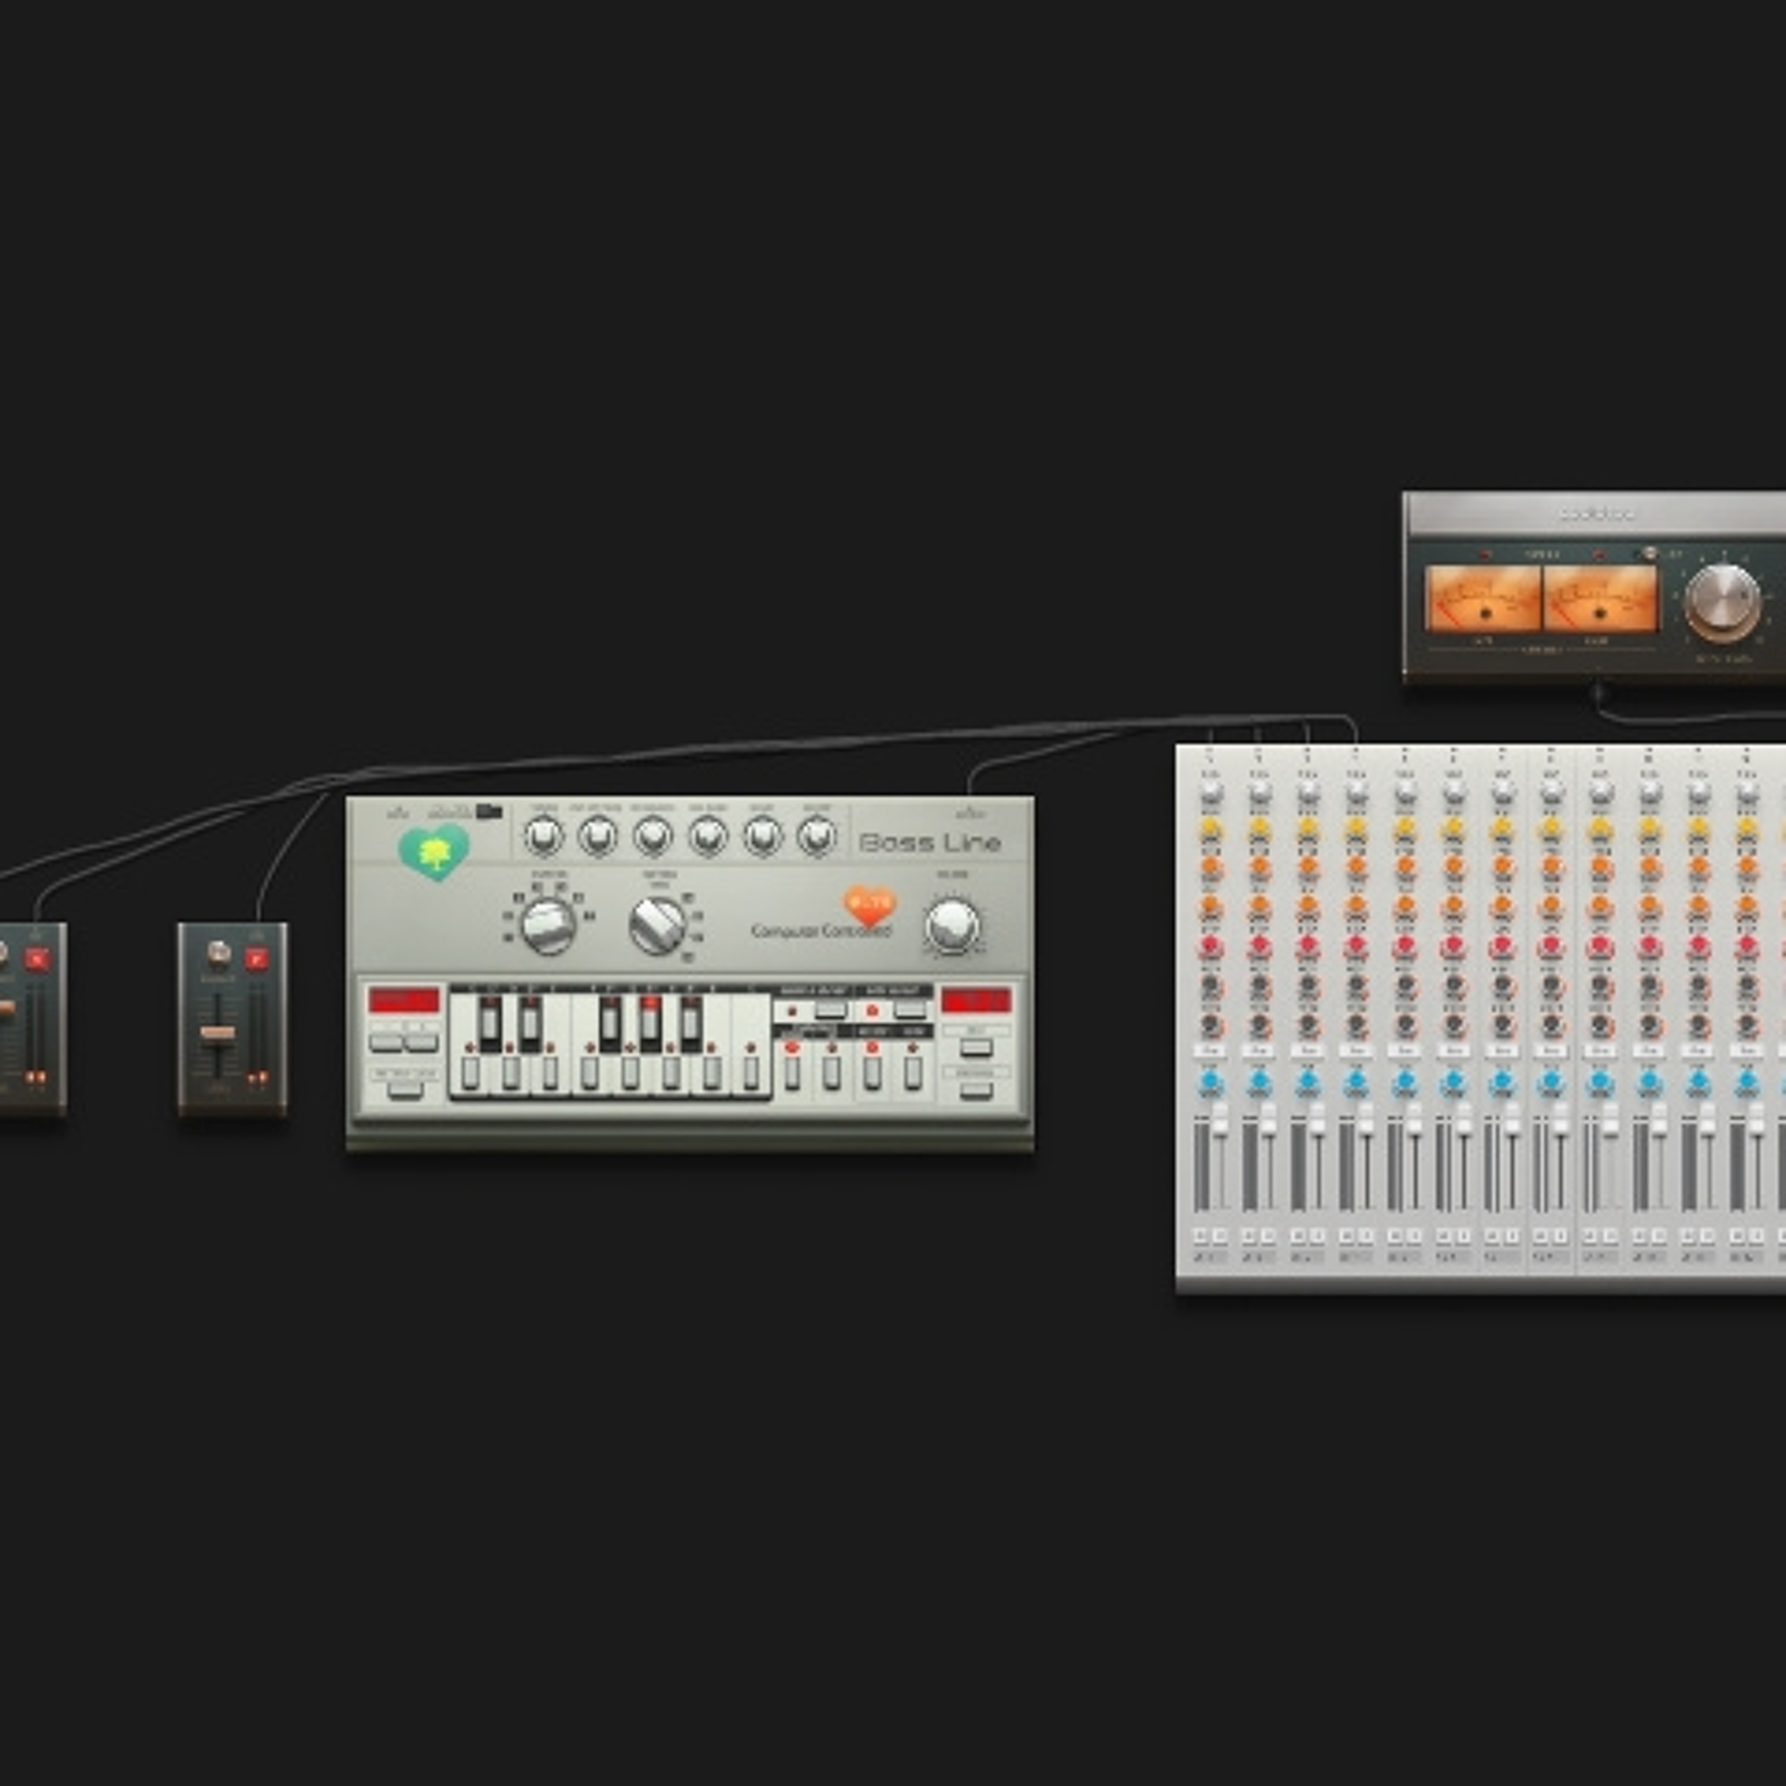Image resolution: width=1786 pixels, height=1786 pixels.
Task: Toggle the red bypass button on the right pedal
Action: point(257,958)
